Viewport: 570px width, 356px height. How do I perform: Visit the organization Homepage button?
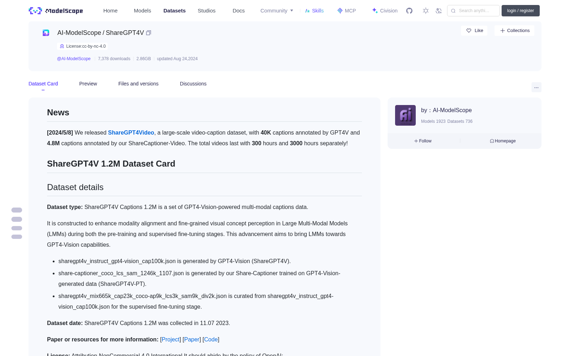click(503, 141)
